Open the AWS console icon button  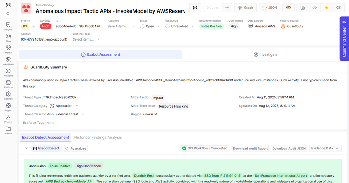click(x=288, y=8)
